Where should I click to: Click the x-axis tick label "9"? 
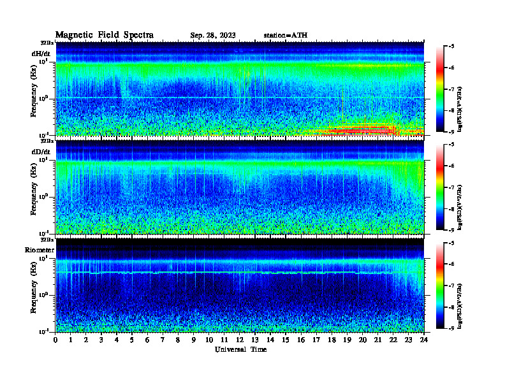coord(194,340)
